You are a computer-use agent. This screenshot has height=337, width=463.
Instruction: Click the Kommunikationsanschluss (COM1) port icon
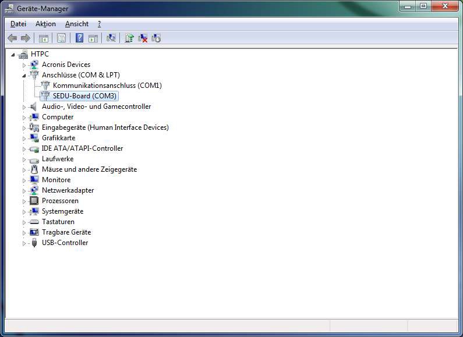click(45, 86)
